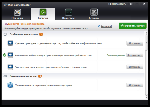Click text 36 элементов можно оптимизировать
The image size is (150, 107).
click(24, 24)
